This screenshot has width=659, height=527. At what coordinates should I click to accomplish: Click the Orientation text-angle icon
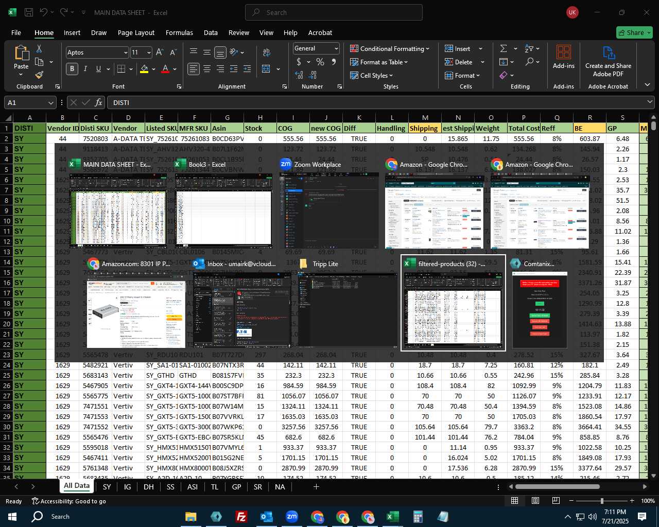(234, 52)
